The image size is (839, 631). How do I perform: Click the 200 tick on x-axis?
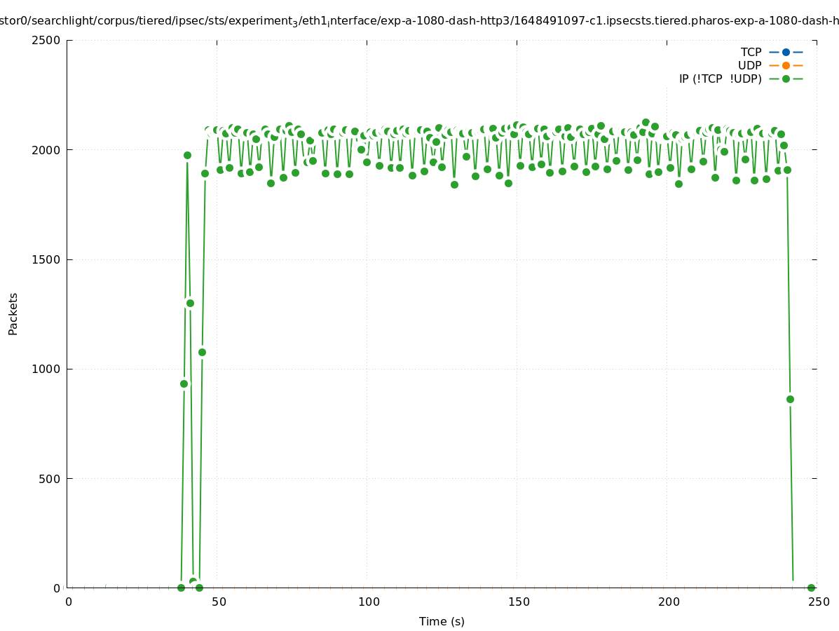coord(668,602)
